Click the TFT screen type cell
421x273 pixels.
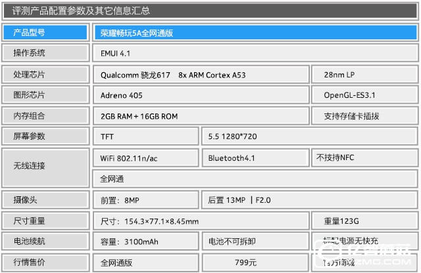coord(146,136)
